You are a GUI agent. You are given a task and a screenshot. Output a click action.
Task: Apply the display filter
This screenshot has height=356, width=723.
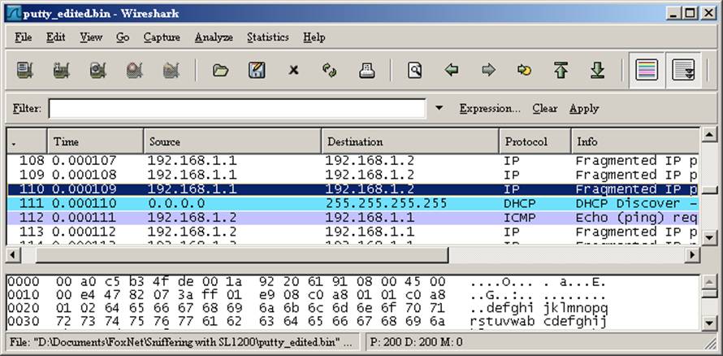584,109
